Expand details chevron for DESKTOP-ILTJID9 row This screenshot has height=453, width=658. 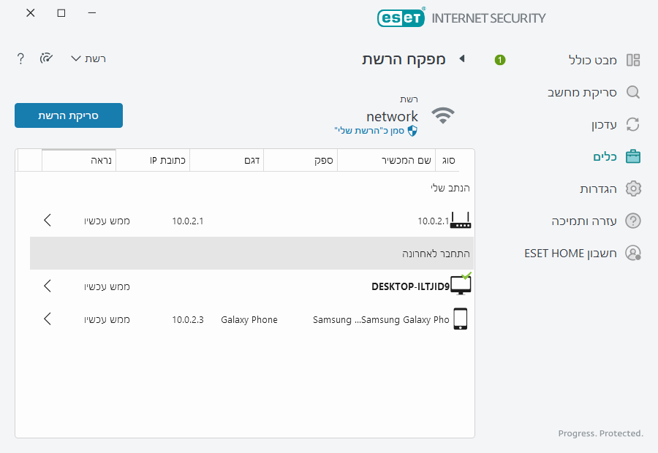pyautogui.click(x=48, y=286)
